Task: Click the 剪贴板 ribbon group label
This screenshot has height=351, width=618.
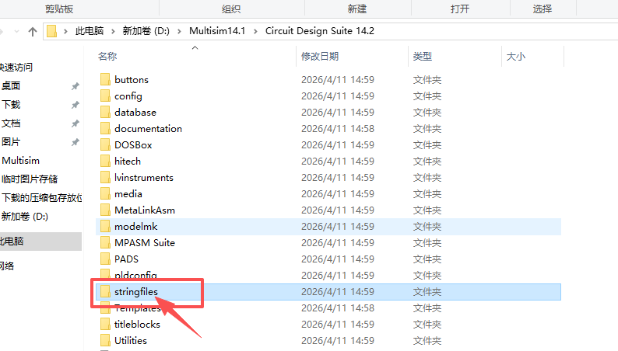Action: point(59,9)
